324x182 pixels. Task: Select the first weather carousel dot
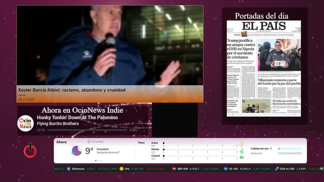[96, 161]
